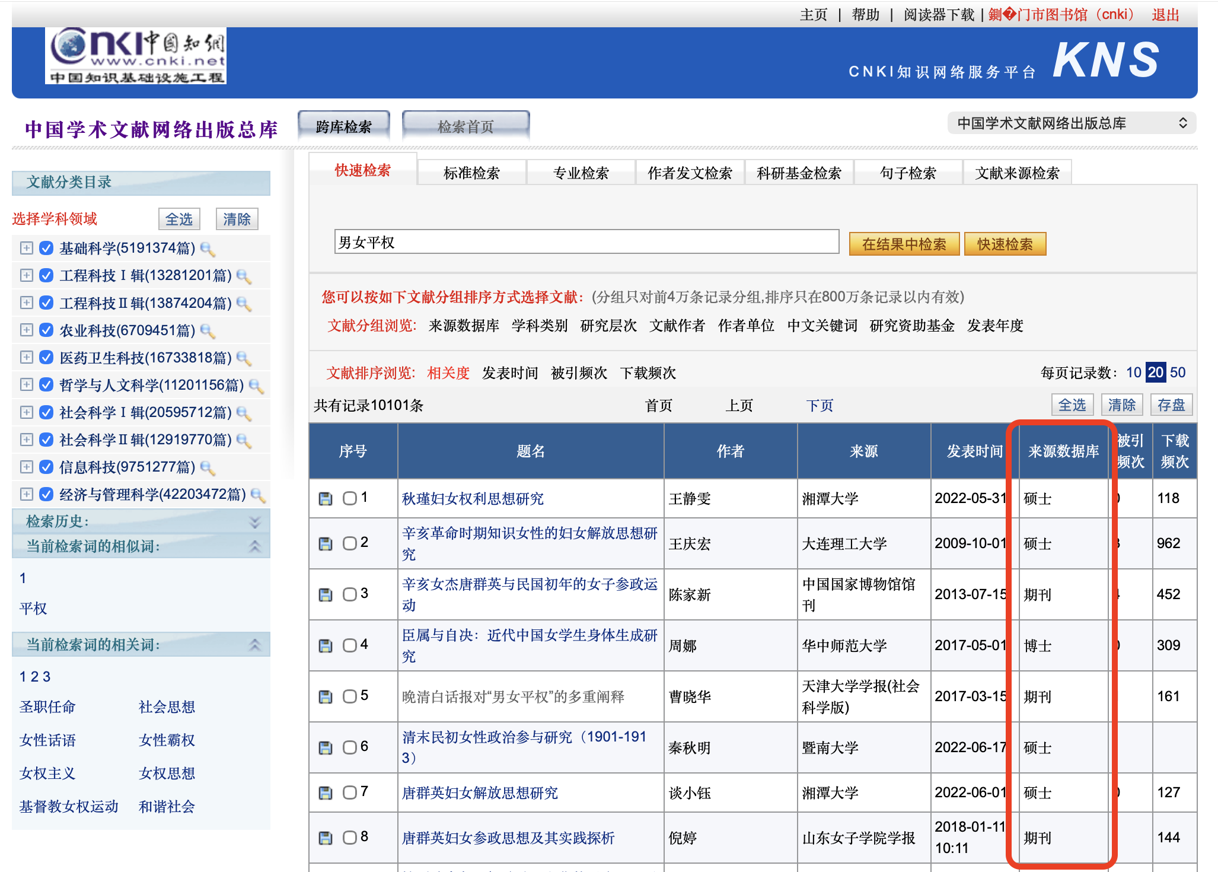Set records per page to 50
The width and height of the screenshot is (1218, 872).
tap(1178, 373)
